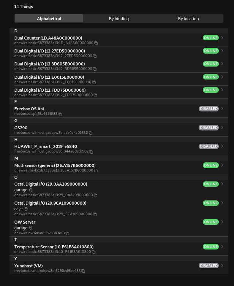Click DISABLED badge on GS290
This screenshot has width=234, height=286.
click(209, 128)
